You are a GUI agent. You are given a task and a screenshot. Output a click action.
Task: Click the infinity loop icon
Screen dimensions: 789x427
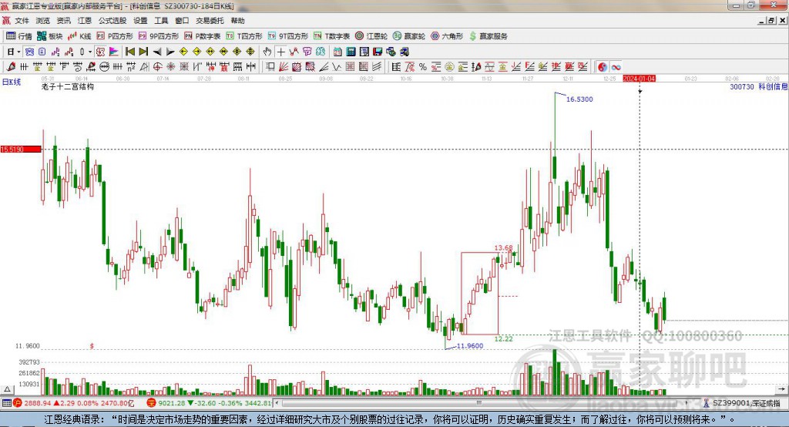[616, 66]
